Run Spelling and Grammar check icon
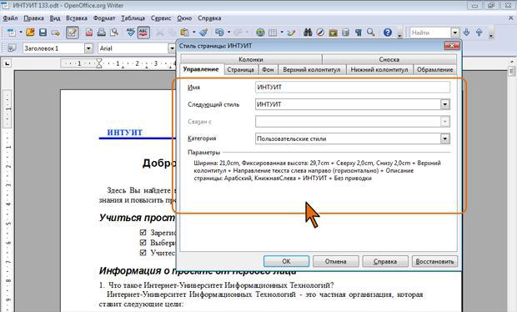Screen dimensions: 517x312 (x=131, y=33)
